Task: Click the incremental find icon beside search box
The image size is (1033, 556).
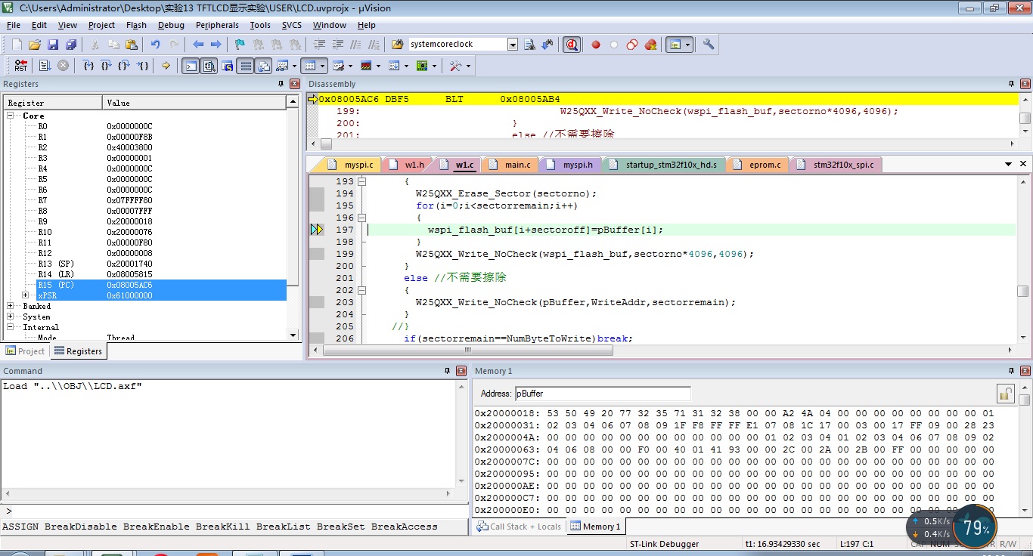Action: (548, 45)
